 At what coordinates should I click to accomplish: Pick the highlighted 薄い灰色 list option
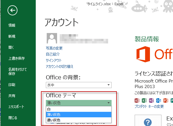pos(78,114)
